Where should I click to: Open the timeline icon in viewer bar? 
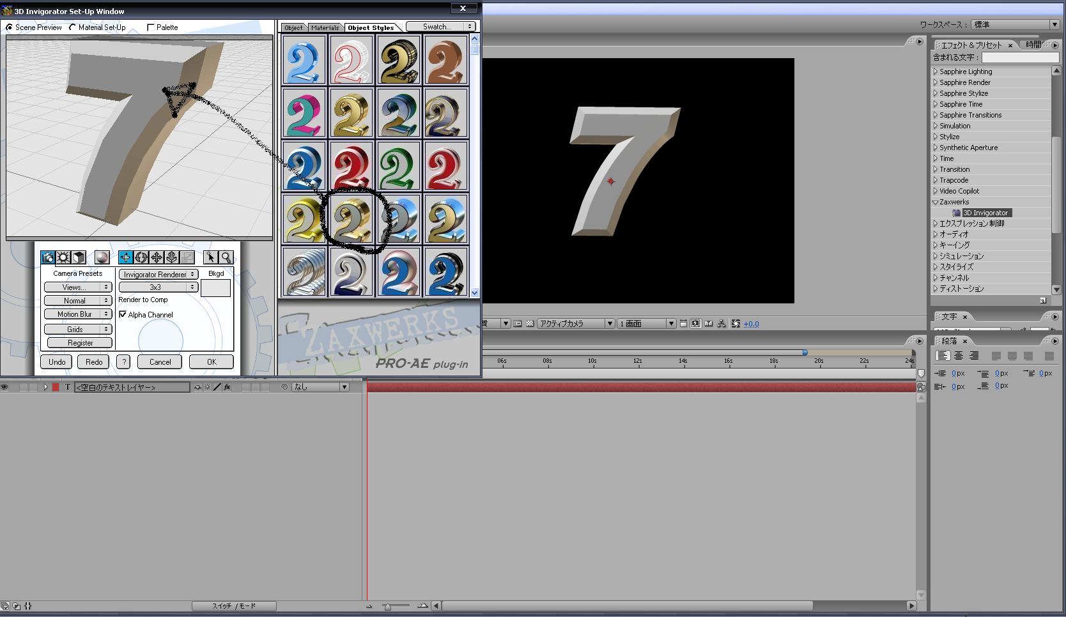(708, 324)
